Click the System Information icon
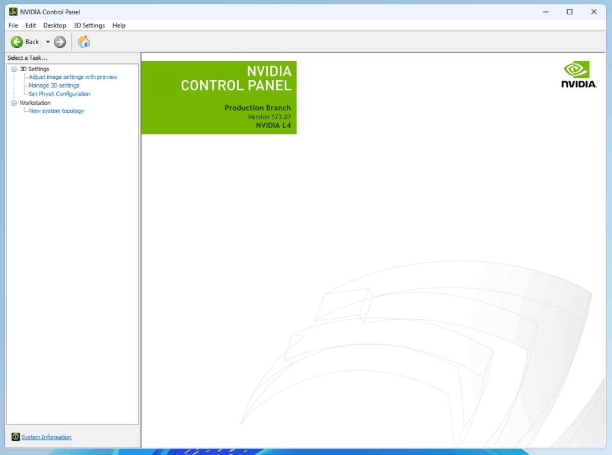Screen dimensions: 612x455 [15, 436]
